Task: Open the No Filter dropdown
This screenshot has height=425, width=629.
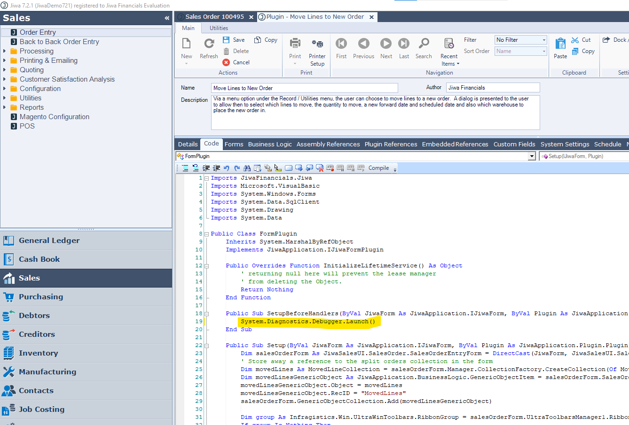Action: click(x=544, y=40)
